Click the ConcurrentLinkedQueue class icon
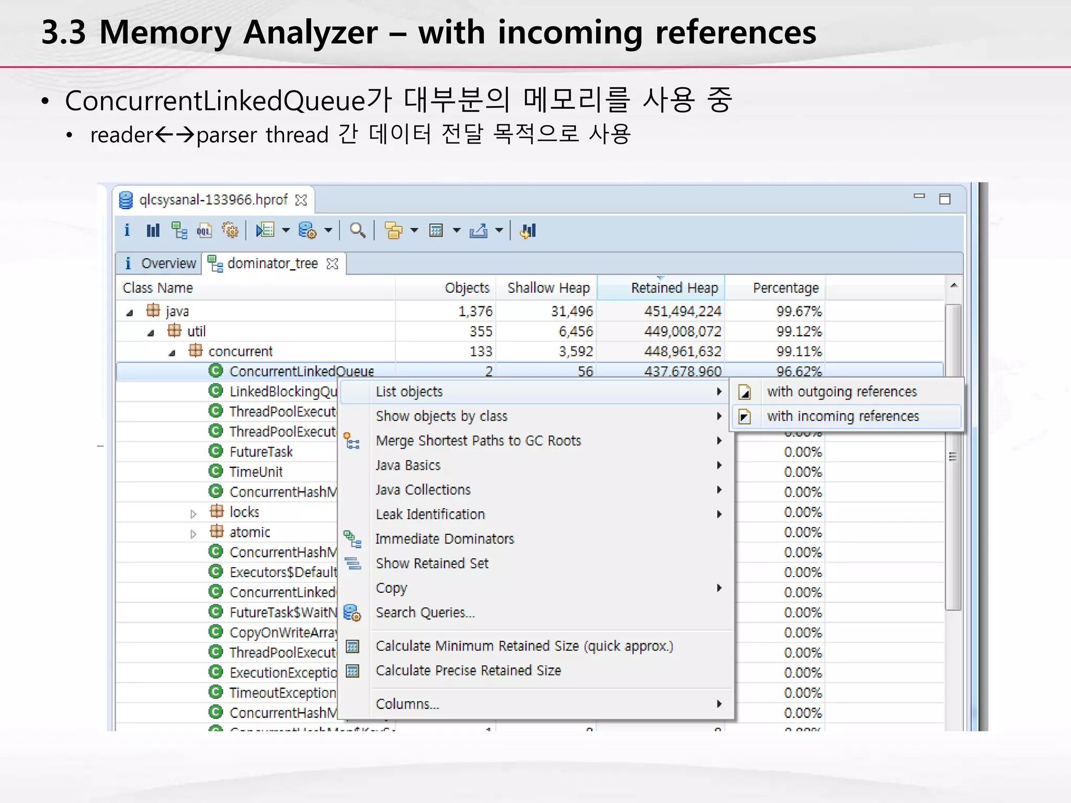The width and height of the screenshot is (1071, 803). pos(215,371)
